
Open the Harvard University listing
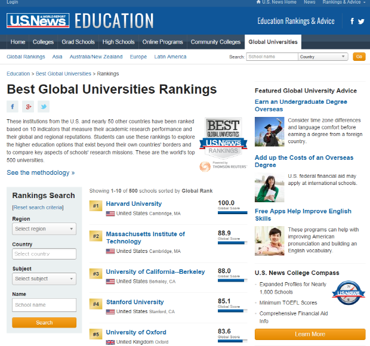coord(134,204)
